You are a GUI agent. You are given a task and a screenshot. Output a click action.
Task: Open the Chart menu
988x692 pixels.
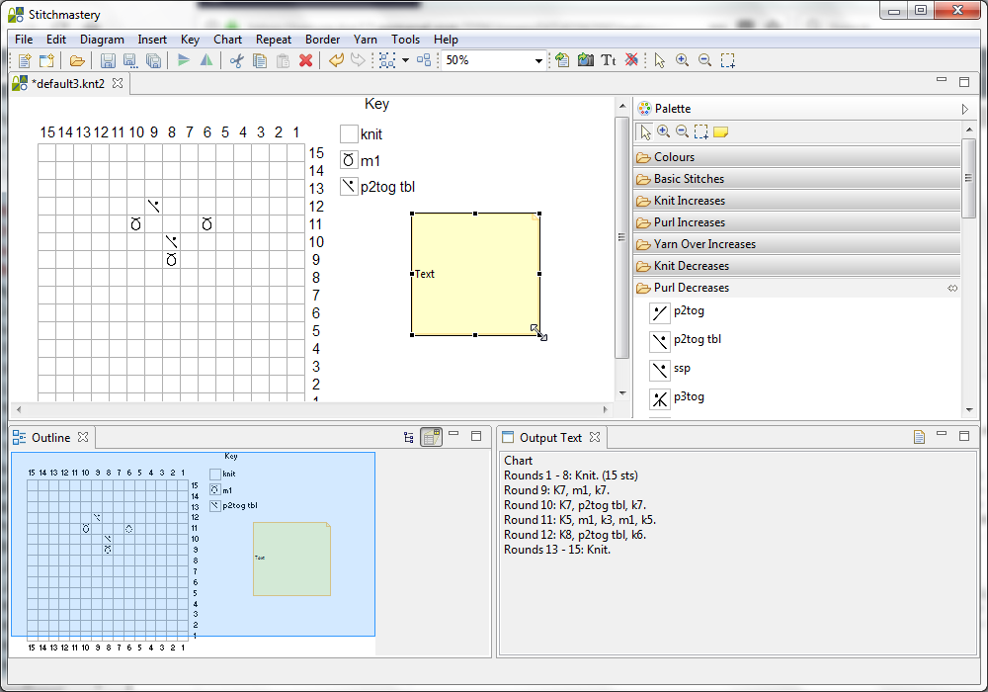(227, 40)
